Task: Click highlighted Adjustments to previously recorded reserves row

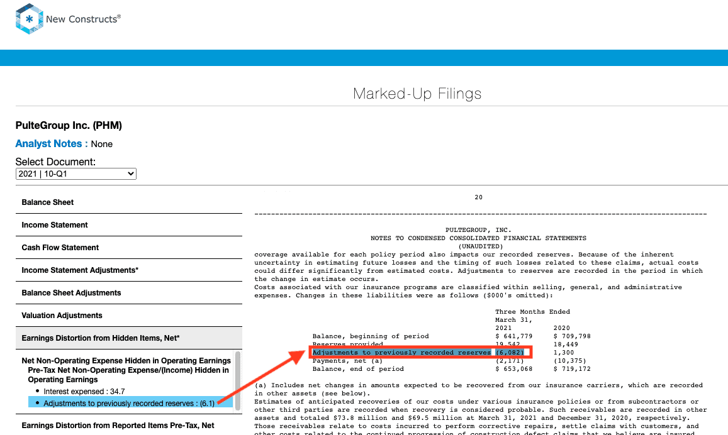Action: pos(420,353)
